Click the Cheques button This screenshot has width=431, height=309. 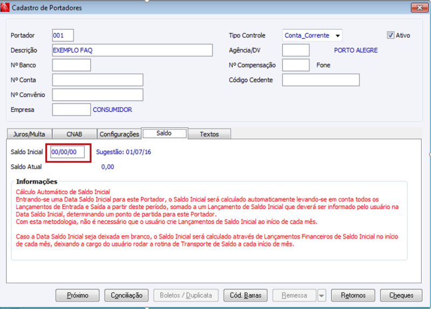401,295
